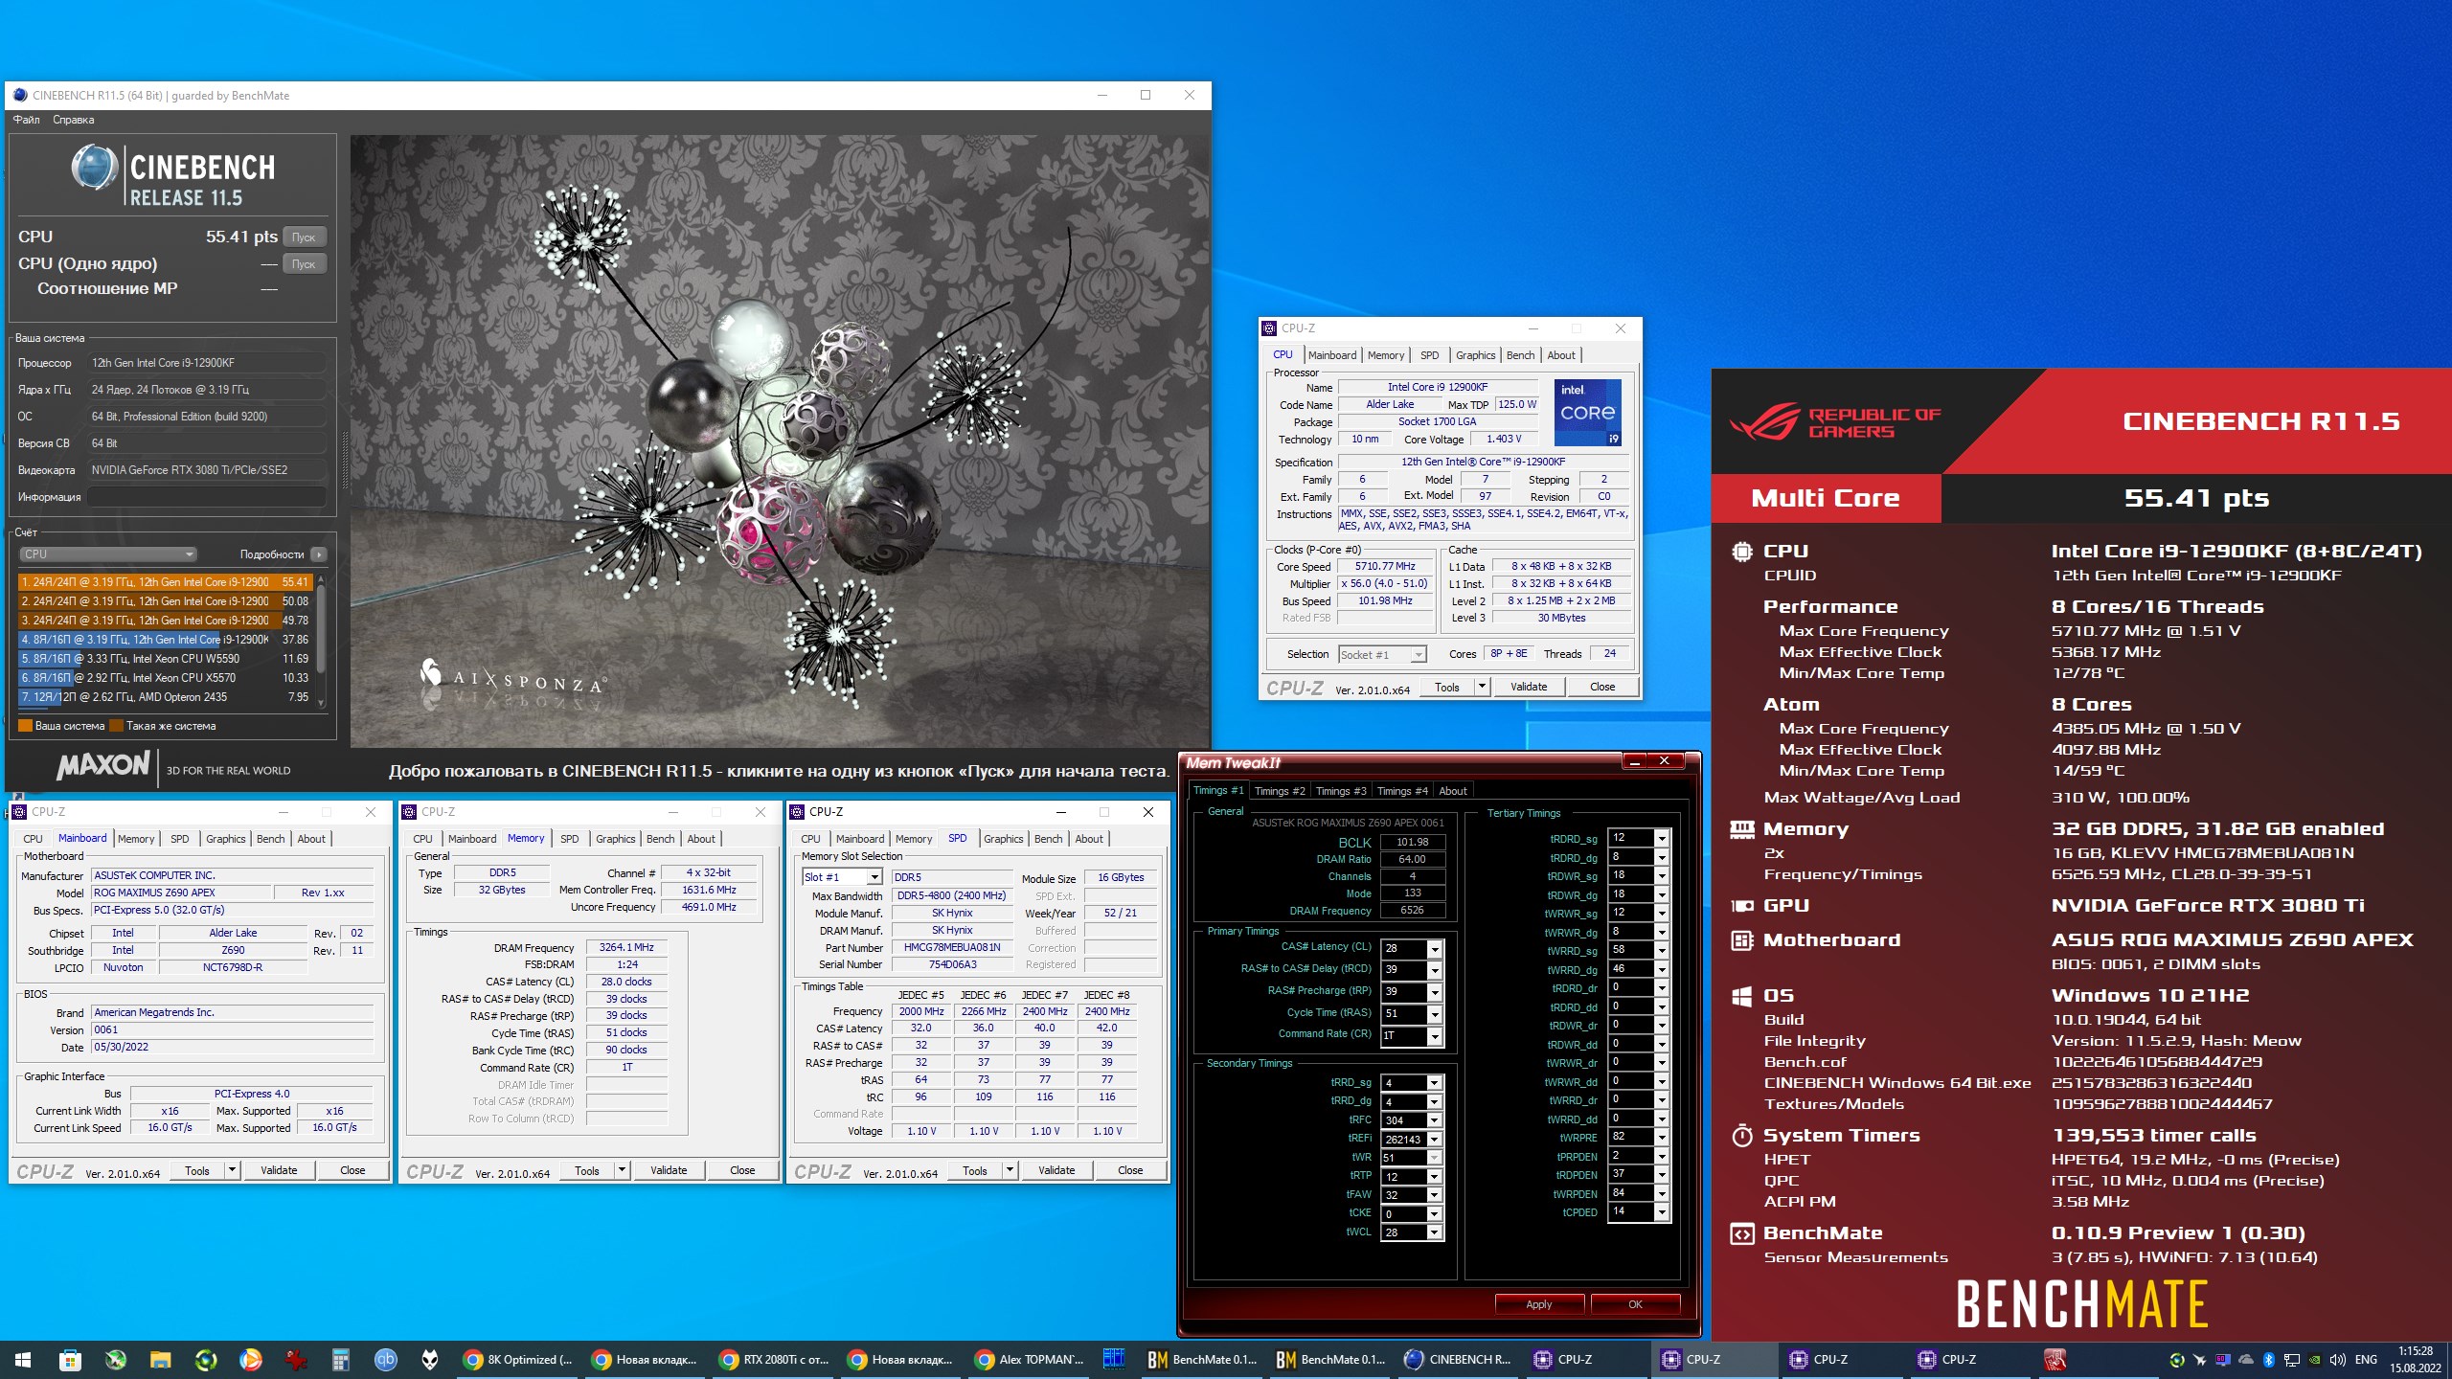Expand the CAS# Latency (CL) dropdown in Mem TweakIt
This screenshot has height=1379, width=2452.
pyautogui.click(x=1435, y=949)
